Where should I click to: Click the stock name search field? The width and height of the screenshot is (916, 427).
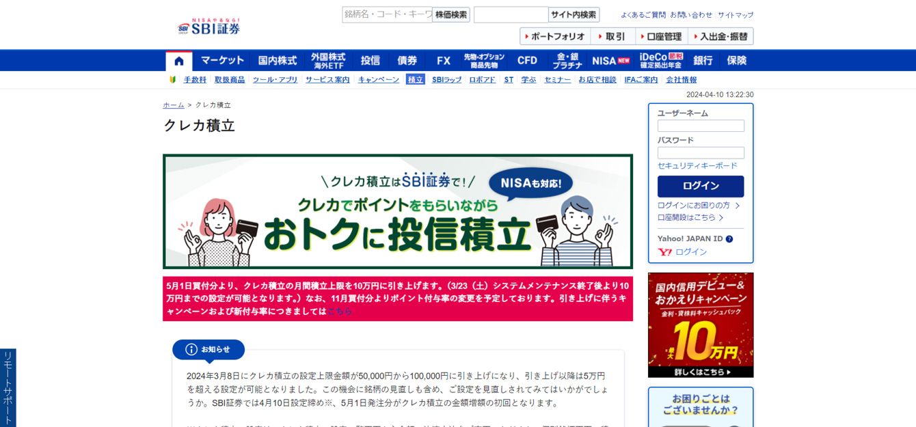click(x=387, y=14)
